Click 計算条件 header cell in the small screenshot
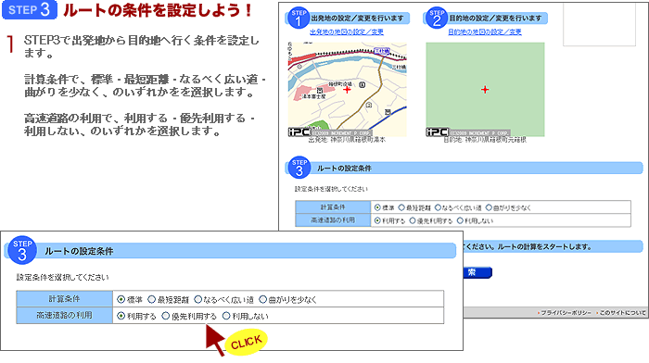Image resolution: width=649 pixels, height=363 pixels. [x=333, y=207]
